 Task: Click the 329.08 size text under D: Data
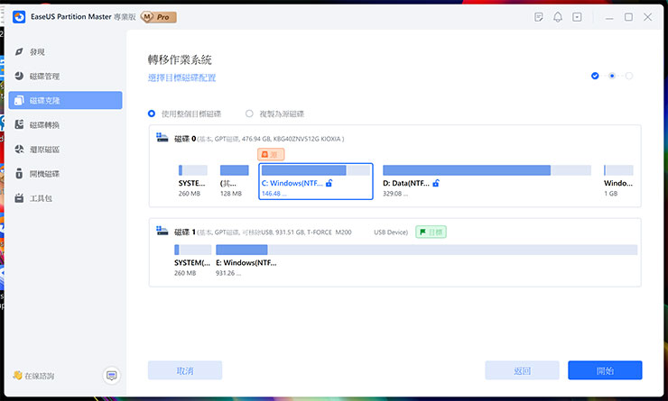point(394,194)
